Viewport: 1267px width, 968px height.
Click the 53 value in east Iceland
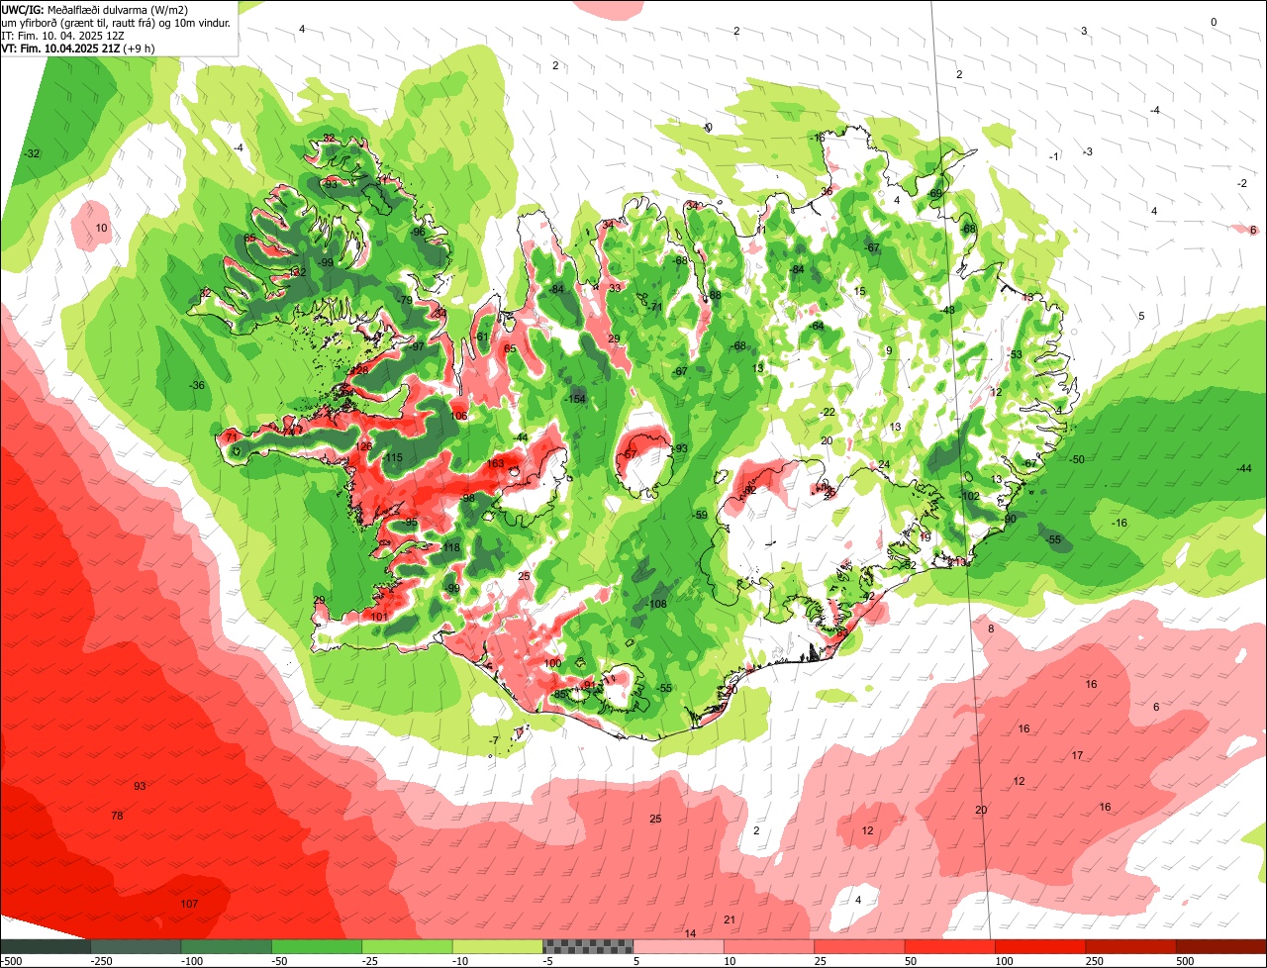click(1016, 354)
